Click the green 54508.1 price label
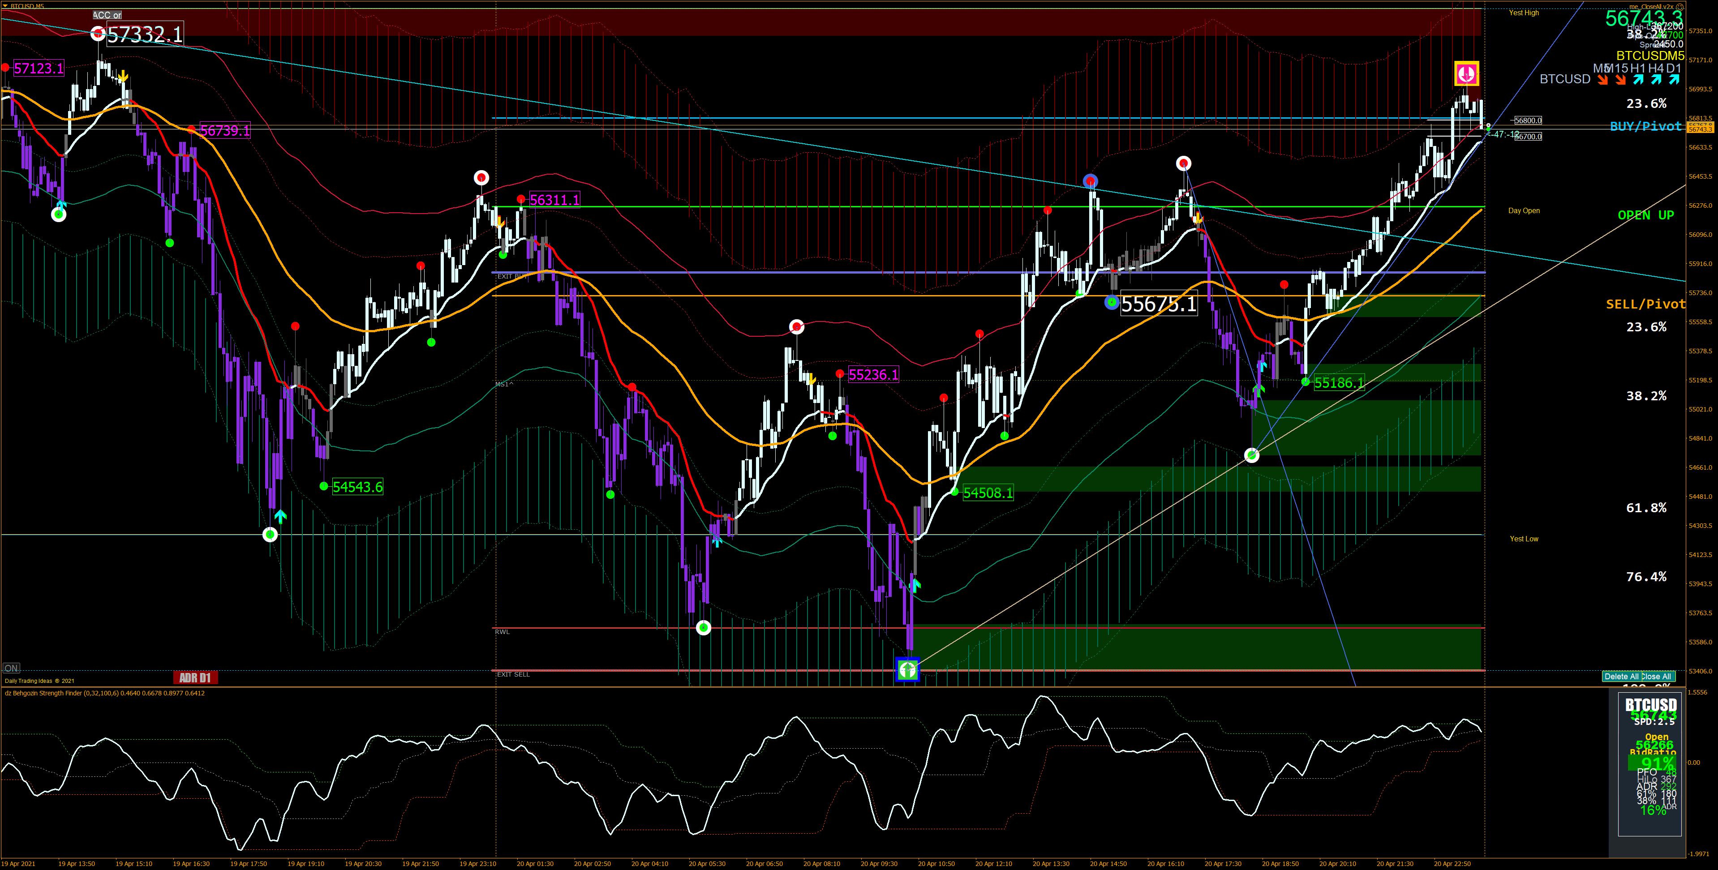 click(988, 493)
